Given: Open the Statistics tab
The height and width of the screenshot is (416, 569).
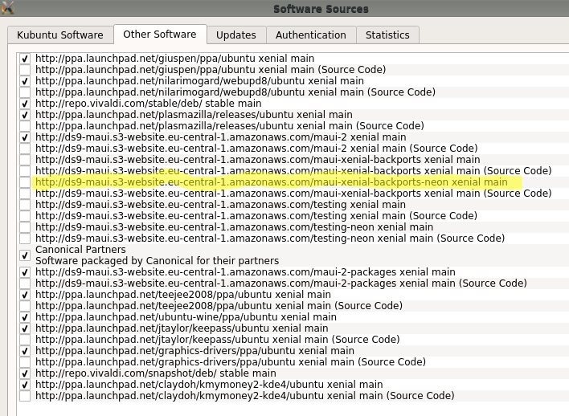Looking at the screenshot, I should tap(387, 35).
